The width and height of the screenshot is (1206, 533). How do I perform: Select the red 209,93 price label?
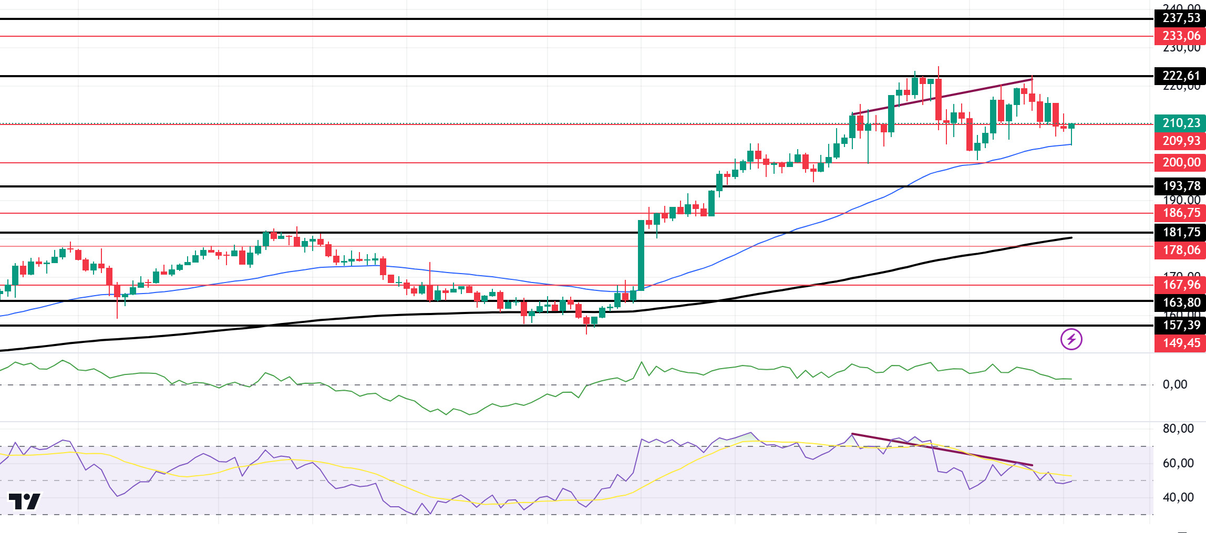1180,141
